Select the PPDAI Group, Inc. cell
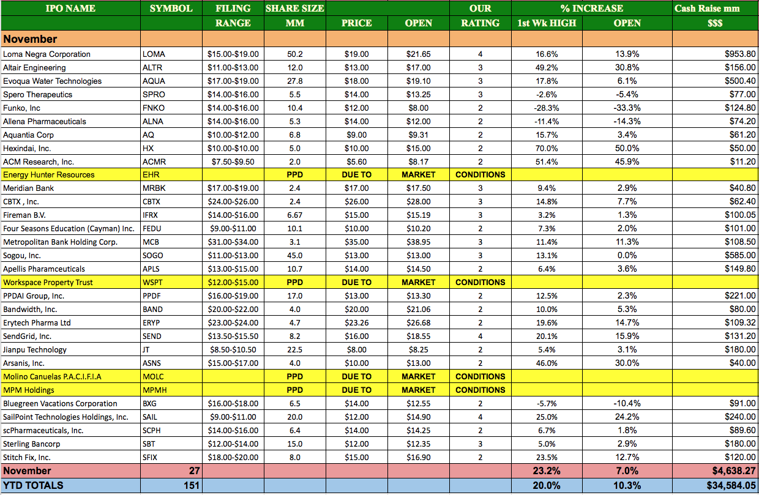The width and height of the screenshot is (759, 495). (70, 296)
